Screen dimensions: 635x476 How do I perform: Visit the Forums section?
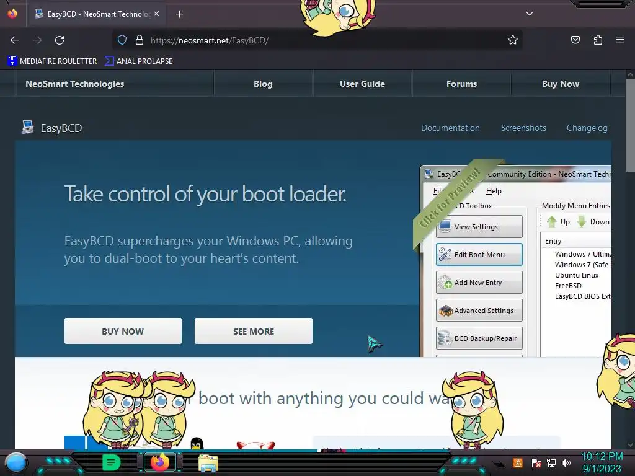tap(461, 84)
